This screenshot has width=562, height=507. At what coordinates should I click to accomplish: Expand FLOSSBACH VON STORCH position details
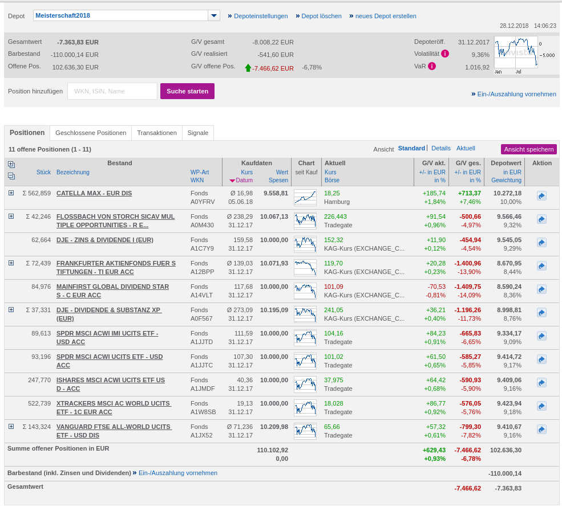[11, 216]
